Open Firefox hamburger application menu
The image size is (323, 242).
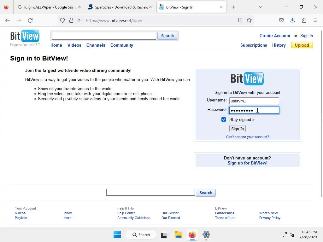click(315, 20)
